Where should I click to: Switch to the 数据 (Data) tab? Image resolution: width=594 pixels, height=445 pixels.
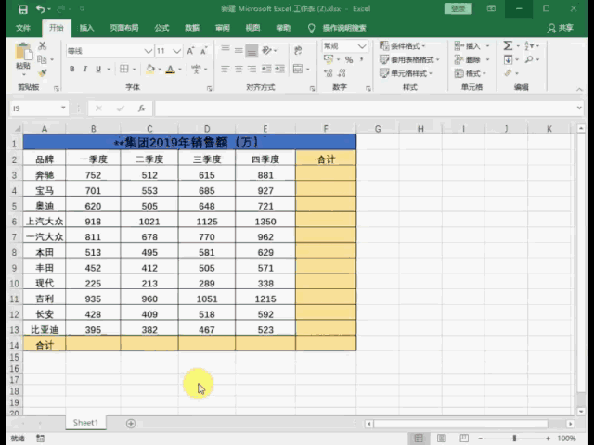[192, 28]
